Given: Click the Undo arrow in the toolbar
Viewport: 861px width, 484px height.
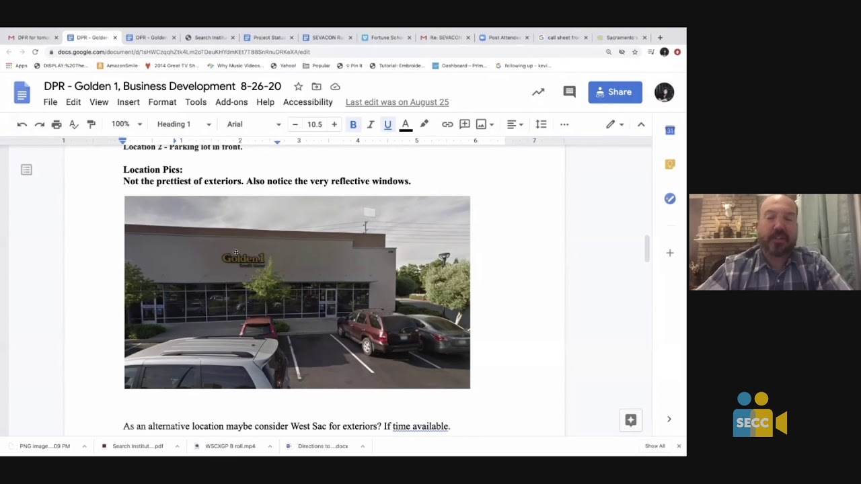Looking at the screenshot, I should point(22,124).
